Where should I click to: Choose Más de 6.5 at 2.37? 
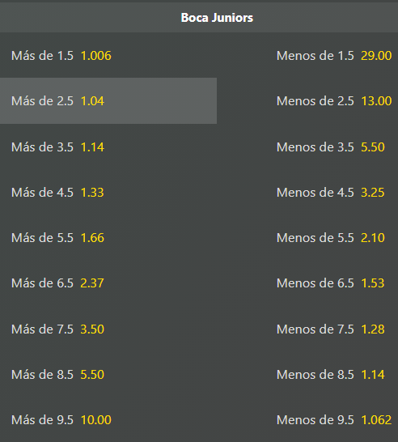click(108, 283)
